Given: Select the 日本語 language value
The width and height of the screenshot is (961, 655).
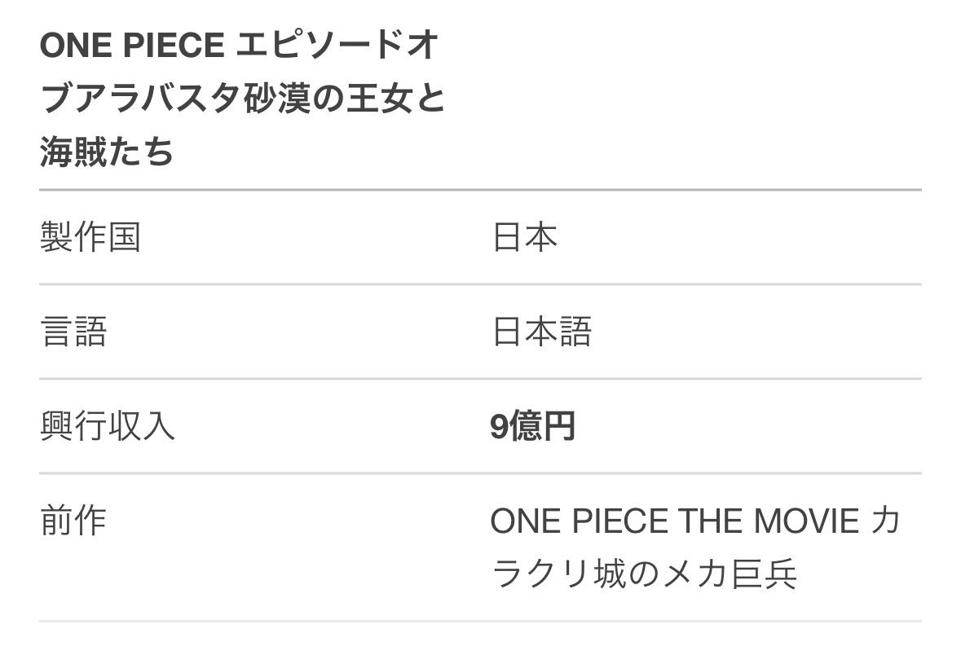Looking at the screenshot, I should 541,332.
